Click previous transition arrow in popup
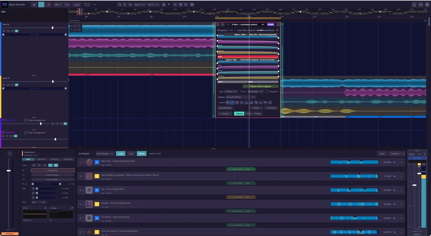Screen dimensions: 431x236 (x=218, y=24)
